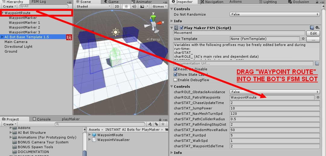Open Shaded draw mode dropdown
326x156 pixels.
pyautogui.click(x=93, y=6)
